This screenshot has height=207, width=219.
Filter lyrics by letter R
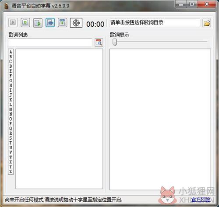click(11, 133)
